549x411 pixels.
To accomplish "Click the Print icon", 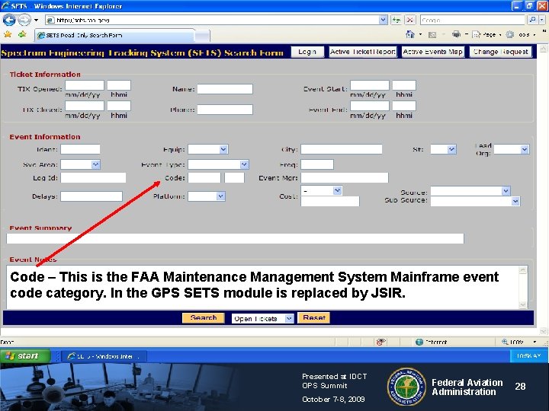I will (456, 34).
